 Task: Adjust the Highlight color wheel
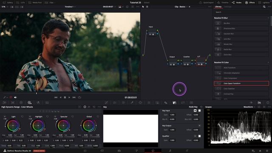(x=38, y=125)
